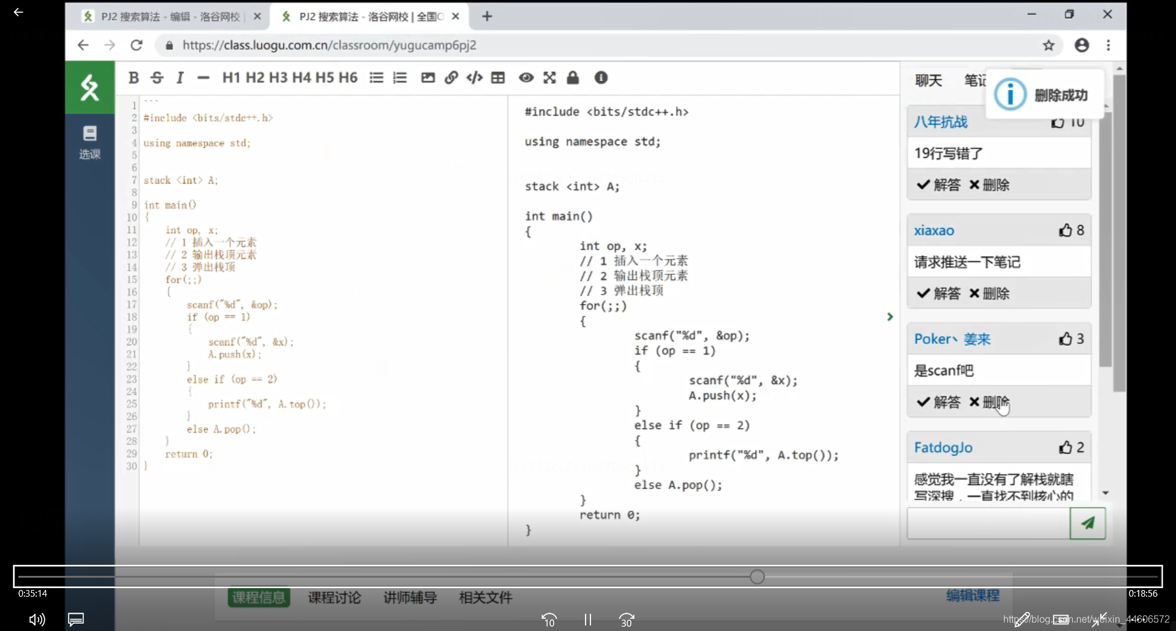Set heading level H6
The height and width of the screenshot is (631, 1176).
[348, 78]
